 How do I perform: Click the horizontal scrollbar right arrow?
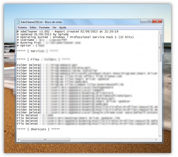coord(156,139)
